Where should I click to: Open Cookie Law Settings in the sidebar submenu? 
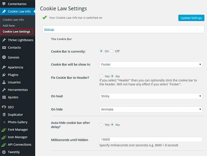pyautogui.click(x=16, y=32)
